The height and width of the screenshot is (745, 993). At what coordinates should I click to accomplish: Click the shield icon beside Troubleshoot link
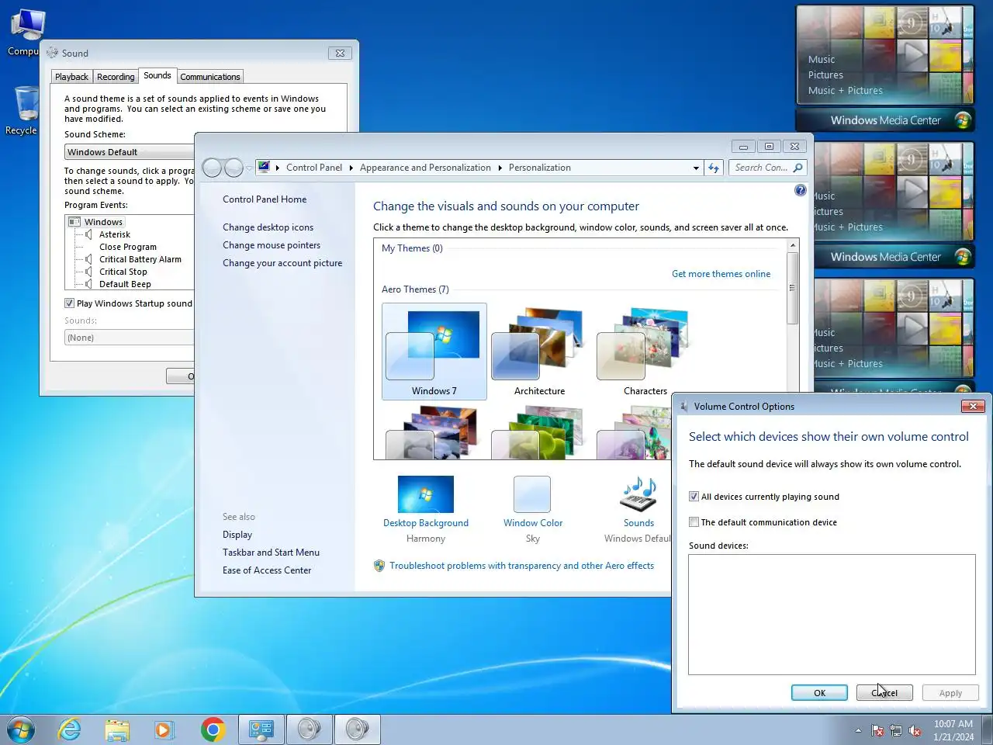coord(379,566)
